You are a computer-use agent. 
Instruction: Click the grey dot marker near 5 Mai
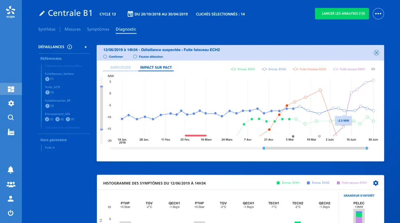[x=293, y=136]
